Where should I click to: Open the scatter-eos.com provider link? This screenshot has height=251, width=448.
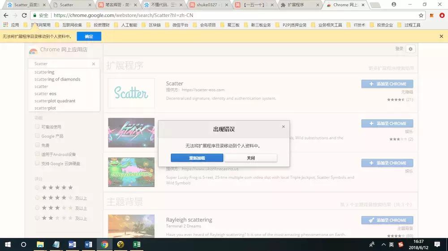[x=203, y=90]
